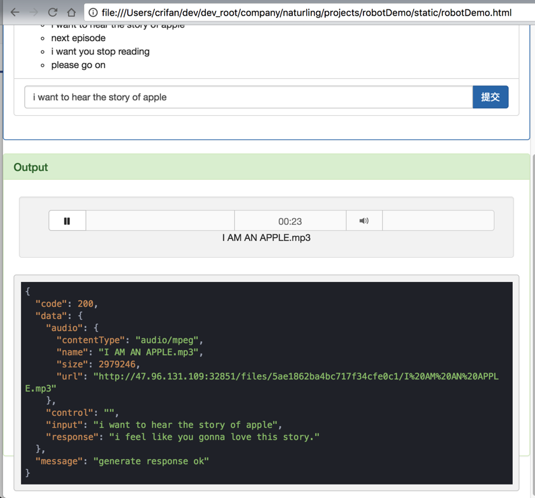Screen dimensions: 535x498
Task: Reload the robotDemo page
Action: 52,12
